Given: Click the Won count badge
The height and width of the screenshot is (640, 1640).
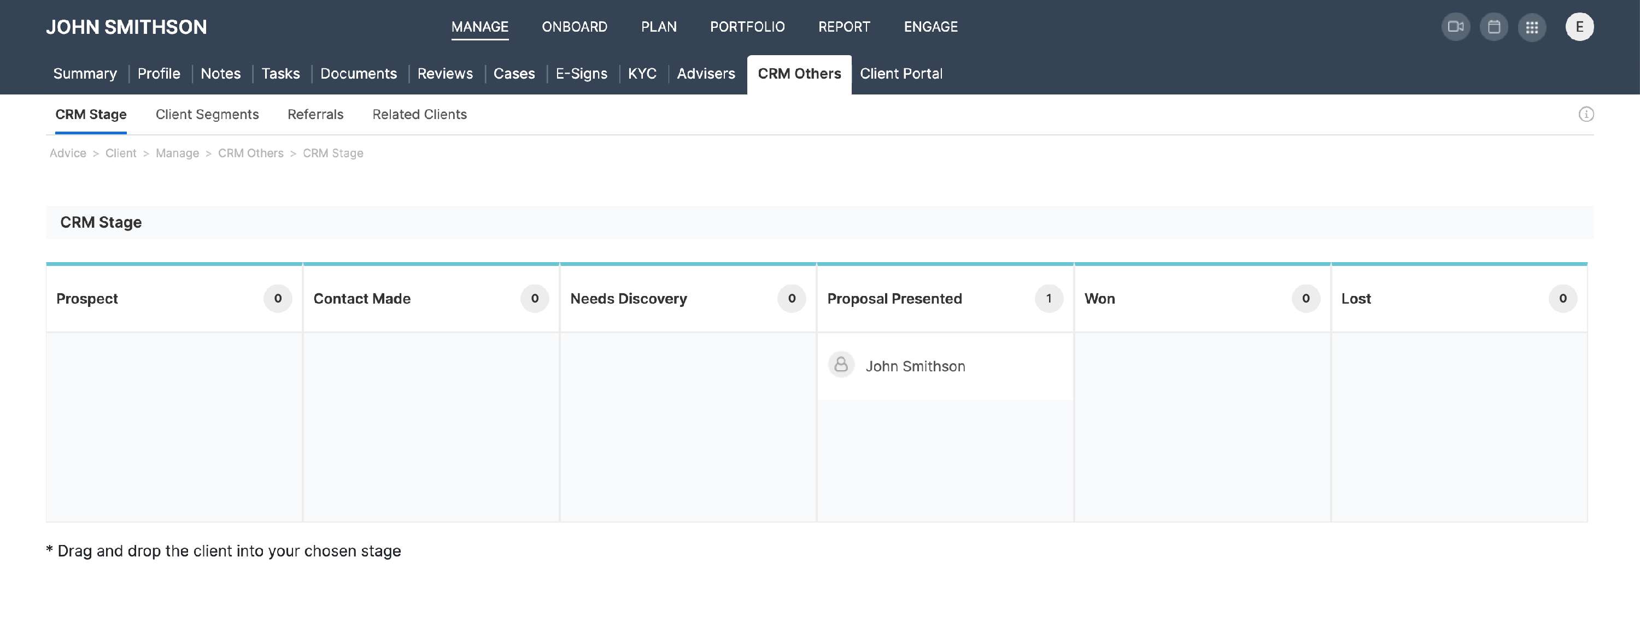Looking at the screenshot, I should 1306,298.
